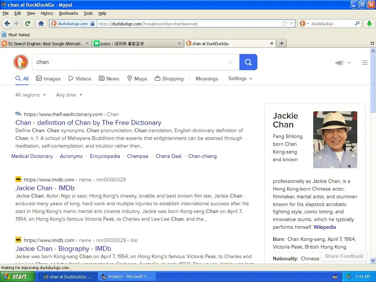Viewport: 376px width, 282px height.
Task: Open the Meanings tab
Action: click(x=207, y=79)
